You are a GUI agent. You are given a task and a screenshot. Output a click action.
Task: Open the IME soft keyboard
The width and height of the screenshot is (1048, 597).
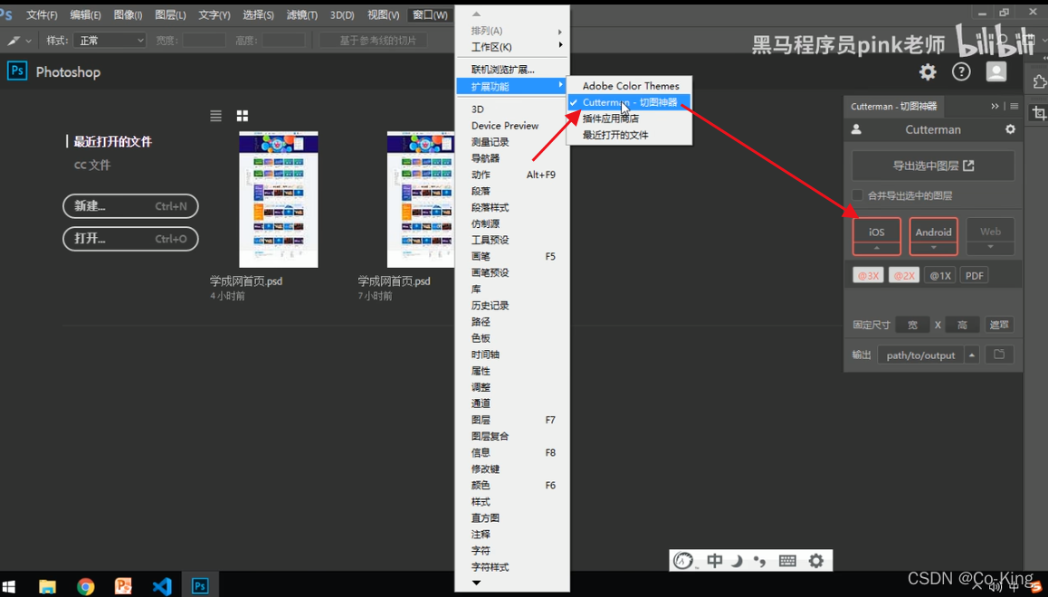(787, 560)
